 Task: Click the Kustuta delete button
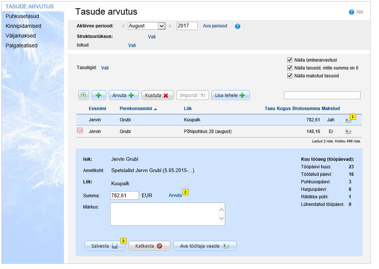[157, 95]
